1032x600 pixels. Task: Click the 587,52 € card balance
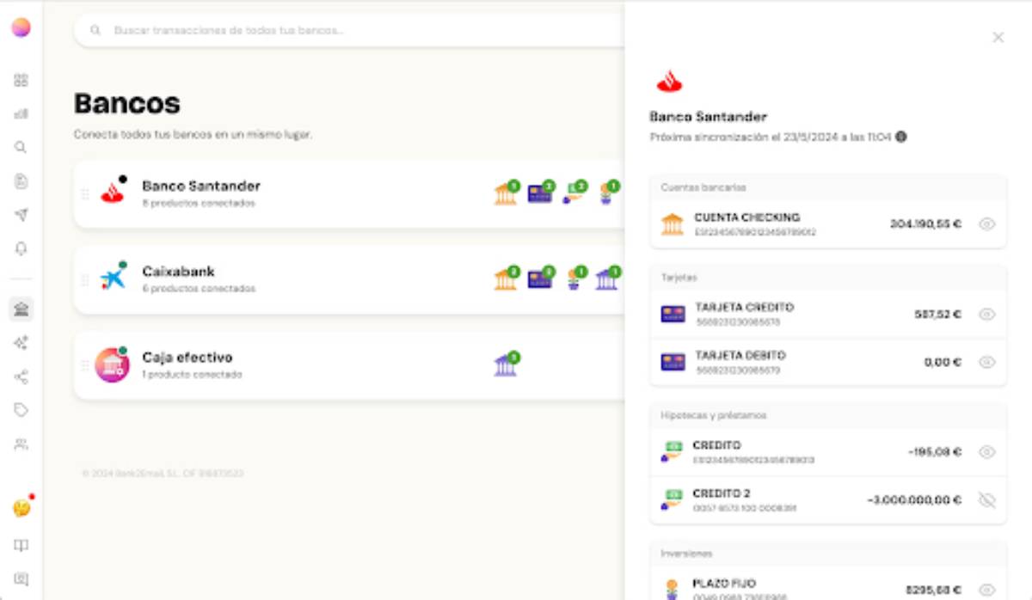938,315
